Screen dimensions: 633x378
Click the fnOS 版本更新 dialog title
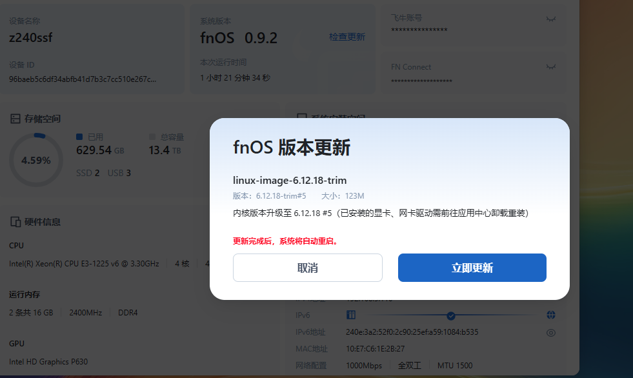coord(292,147)
